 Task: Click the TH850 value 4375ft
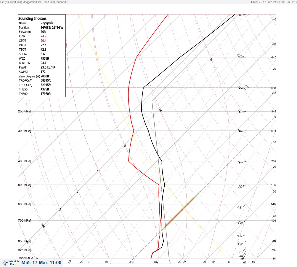click(45, 89)
